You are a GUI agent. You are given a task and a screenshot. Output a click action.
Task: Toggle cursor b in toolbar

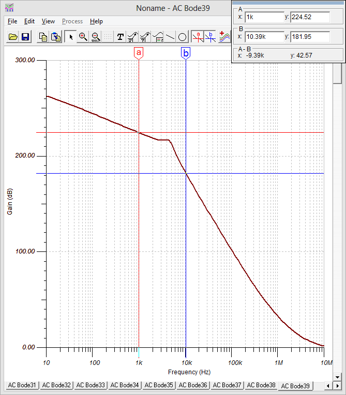(210, 37)
